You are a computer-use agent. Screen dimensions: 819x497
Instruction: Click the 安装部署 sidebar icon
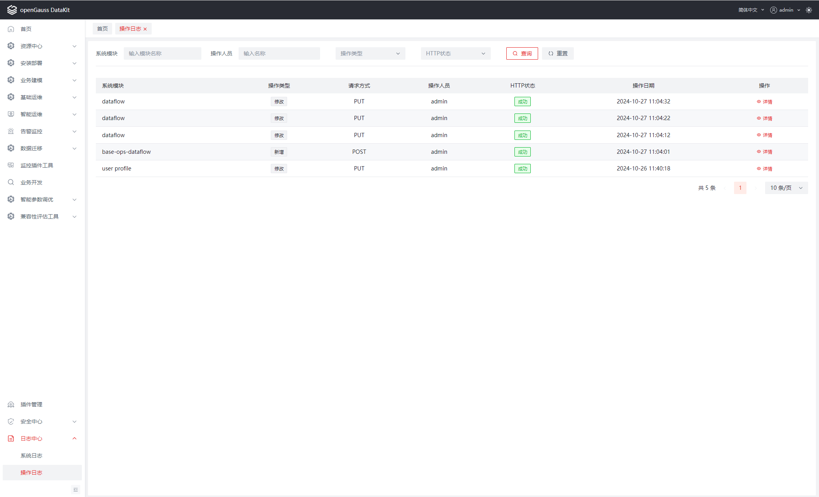[11, 63]
